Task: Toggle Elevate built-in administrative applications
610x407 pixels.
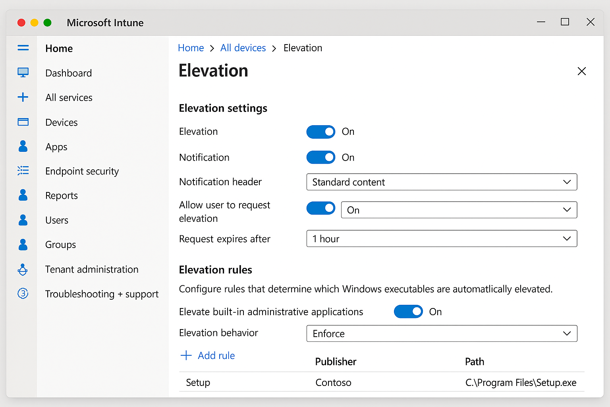Action: coord(408,312)
